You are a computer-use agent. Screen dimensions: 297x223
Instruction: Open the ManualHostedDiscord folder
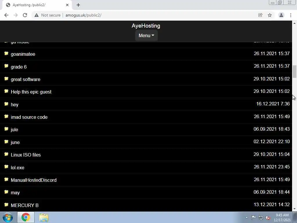tap(34, 180)
